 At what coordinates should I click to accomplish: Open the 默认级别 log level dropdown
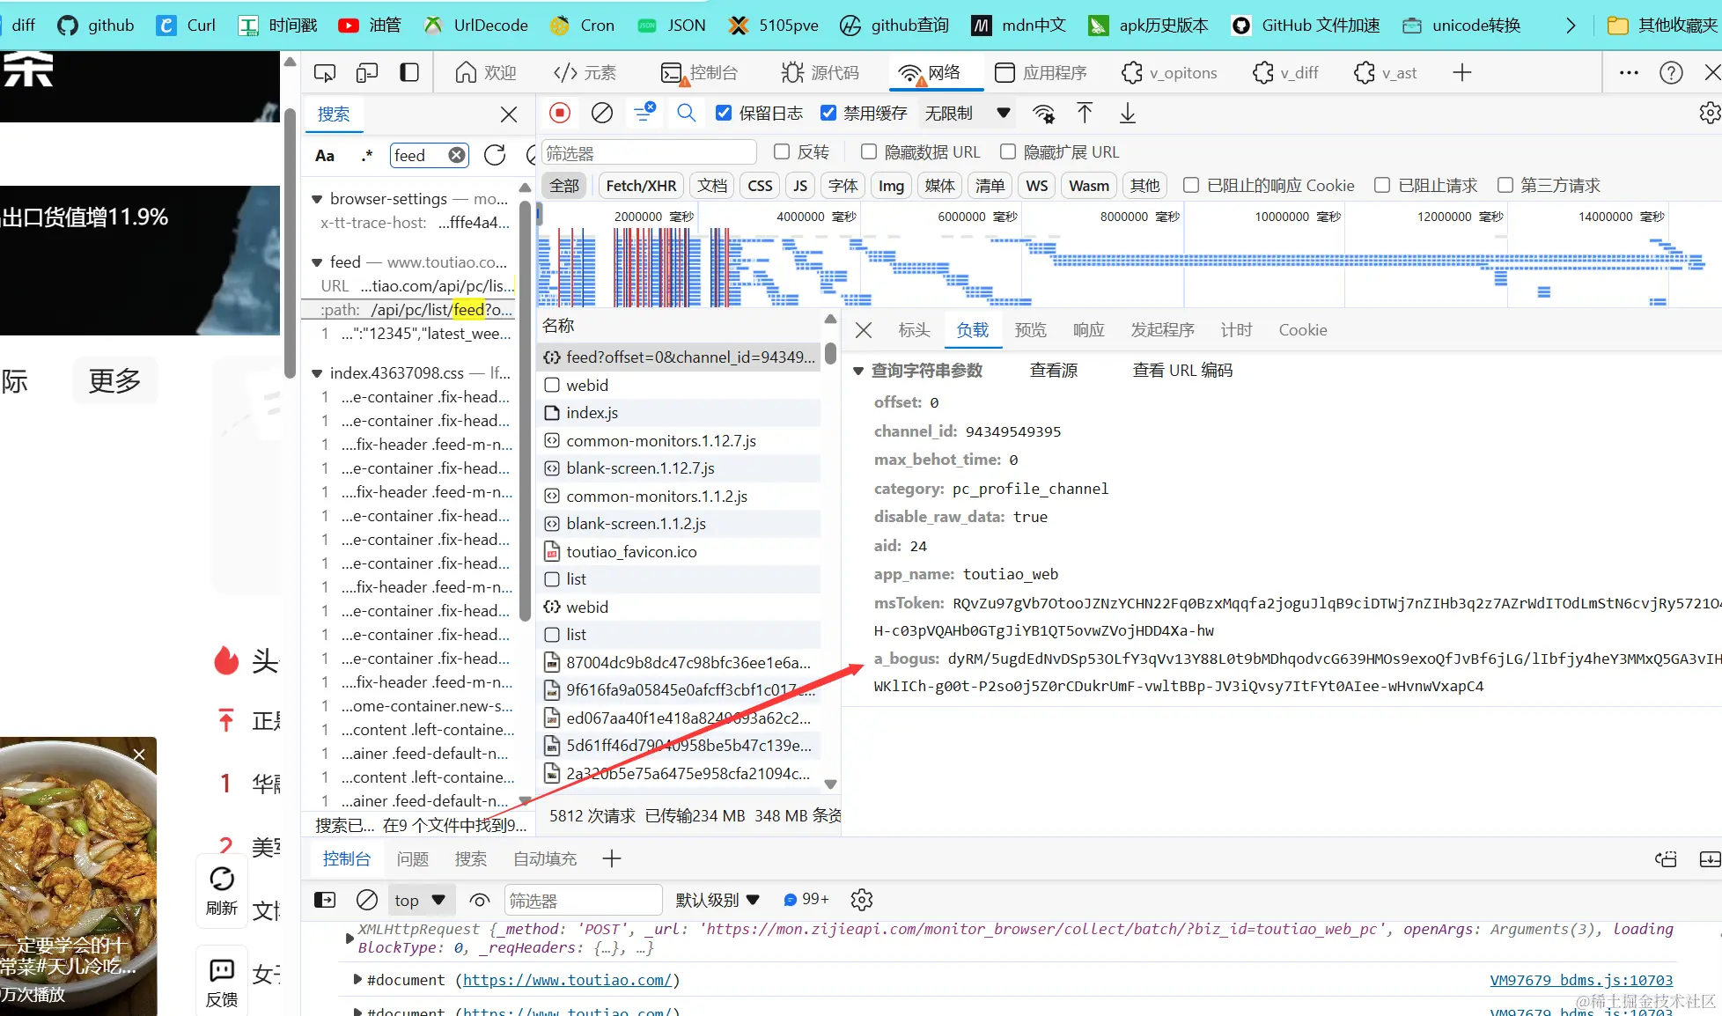click(x=717, y=900)
